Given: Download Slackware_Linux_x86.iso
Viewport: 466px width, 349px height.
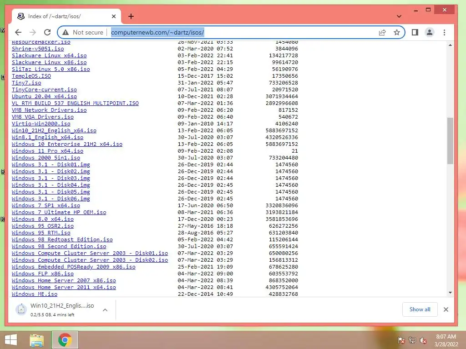Looking at the screenshot, I should click(49, 62).
